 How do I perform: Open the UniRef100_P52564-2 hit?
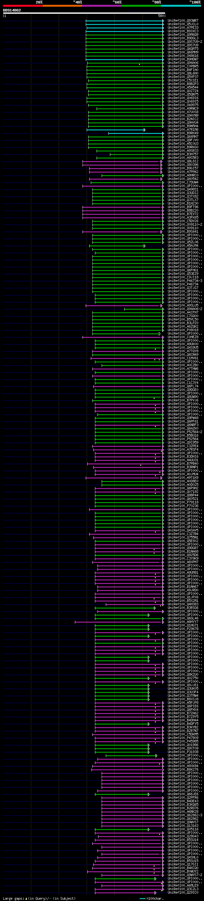[x=185, y=431]
